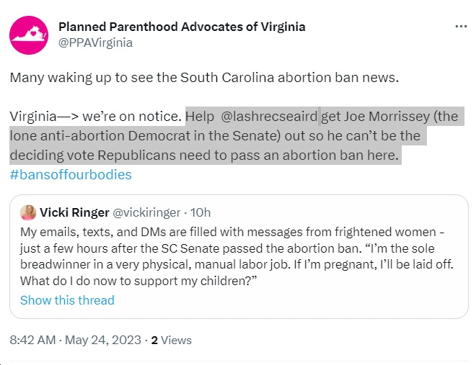Open the #bansoffourbodies hashtag
476x365 pixels.
[71, 175]
